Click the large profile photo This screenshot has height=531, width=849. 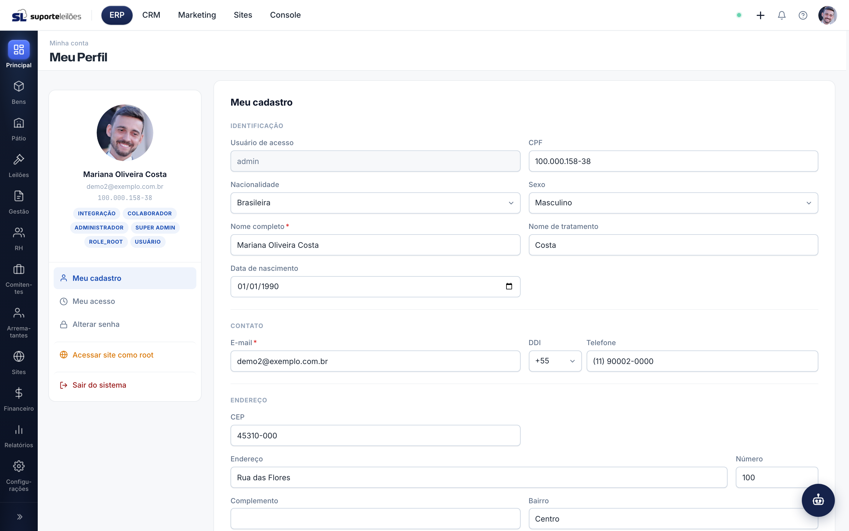[125, 133]
